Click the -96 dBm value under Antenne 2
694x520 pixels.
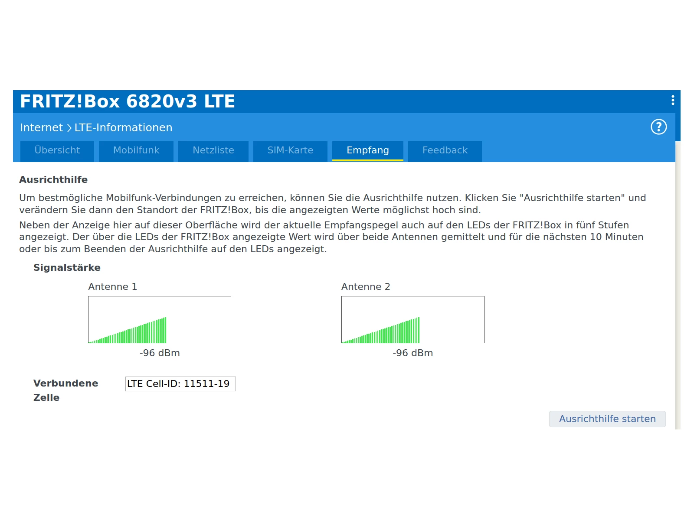click(x=413, y=353)
